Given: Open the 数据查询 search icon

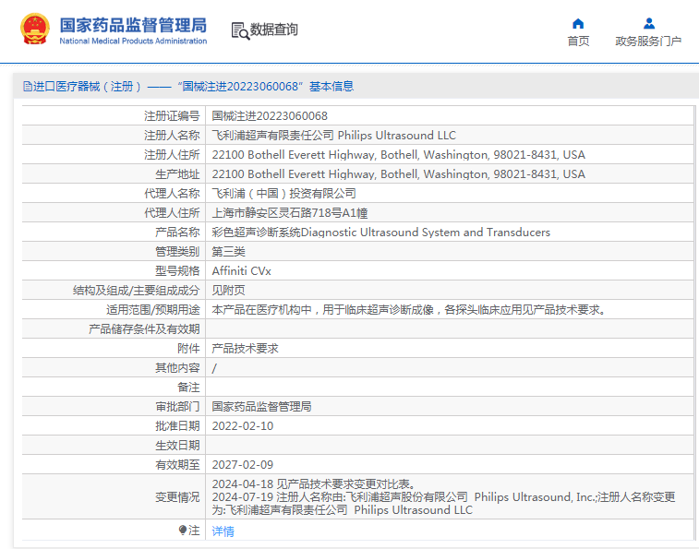Looking at the screenshot, I should pos(240,30).
